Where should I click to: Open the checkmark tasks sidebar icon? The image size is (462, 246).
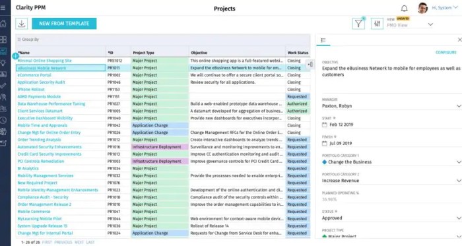[3, 86]
